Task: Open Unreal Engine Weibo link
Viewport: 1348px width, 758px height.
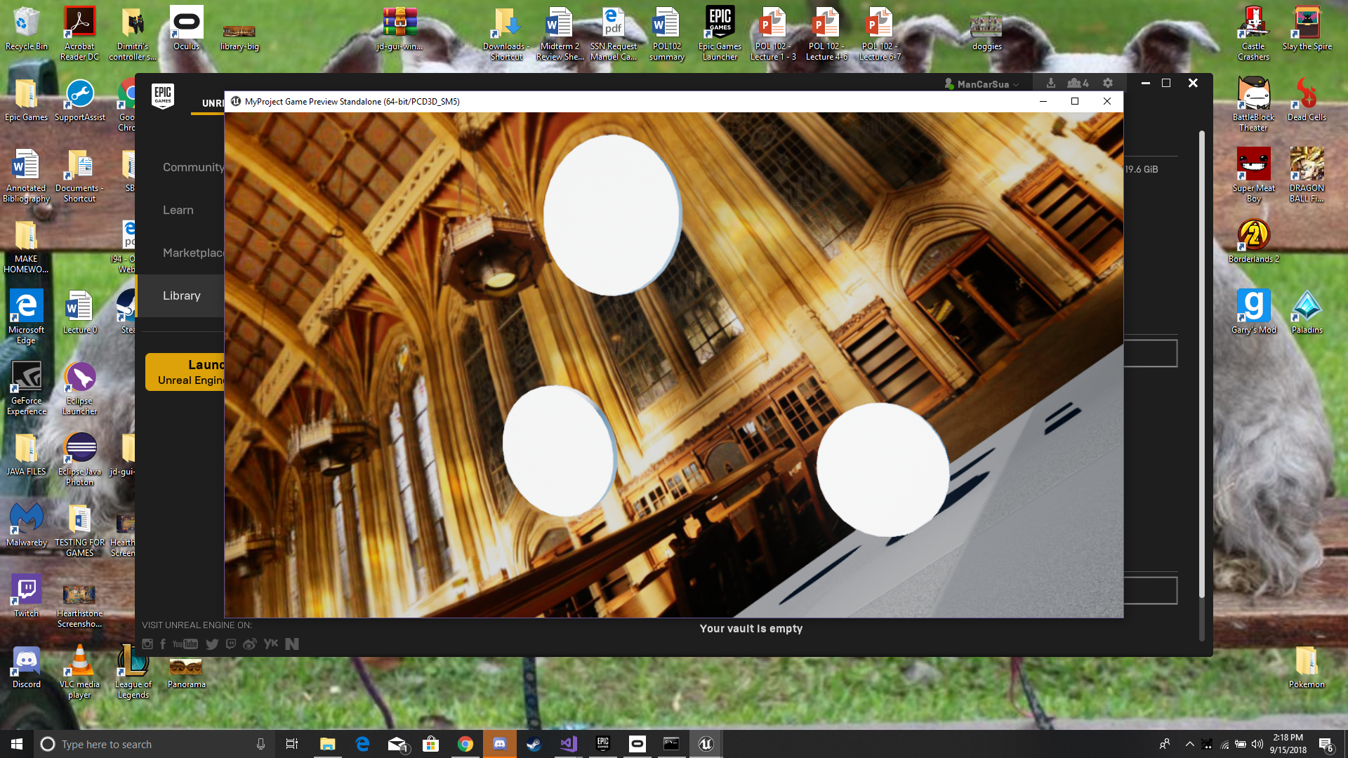Action: tap(249, 644)
